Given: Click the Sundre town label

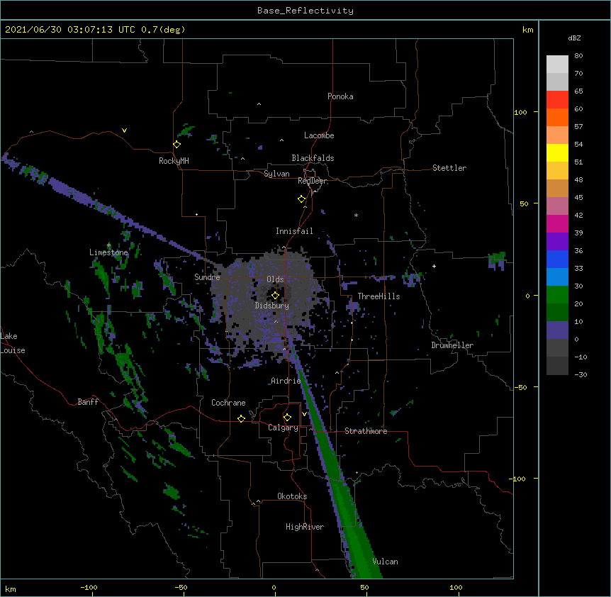Looking at the screenshot, I should [207, 277].
